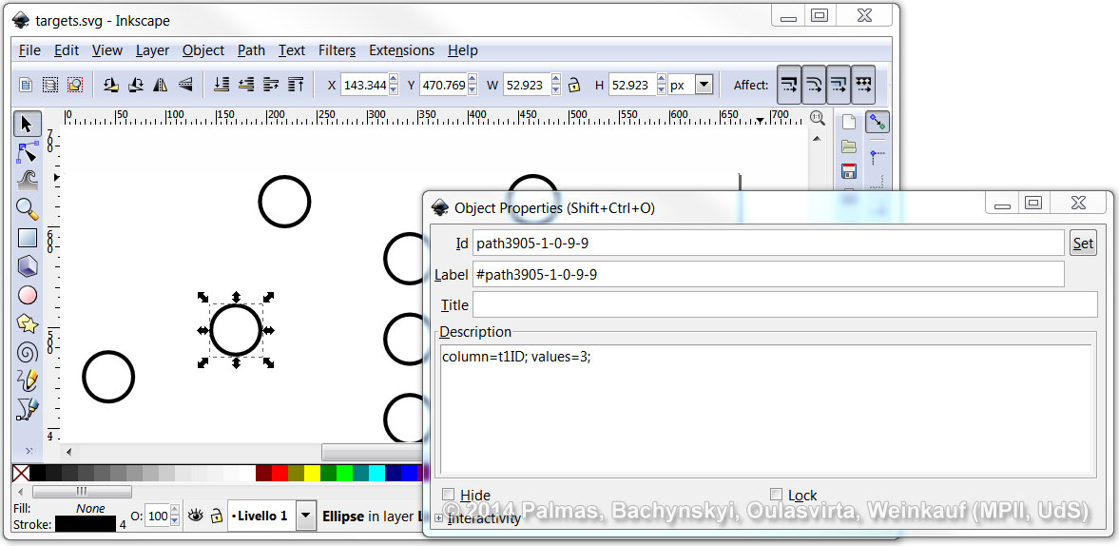Screen dimensions: 1119x546
Task: Select the Ellipse circle tool
Action: pos(28,295)
